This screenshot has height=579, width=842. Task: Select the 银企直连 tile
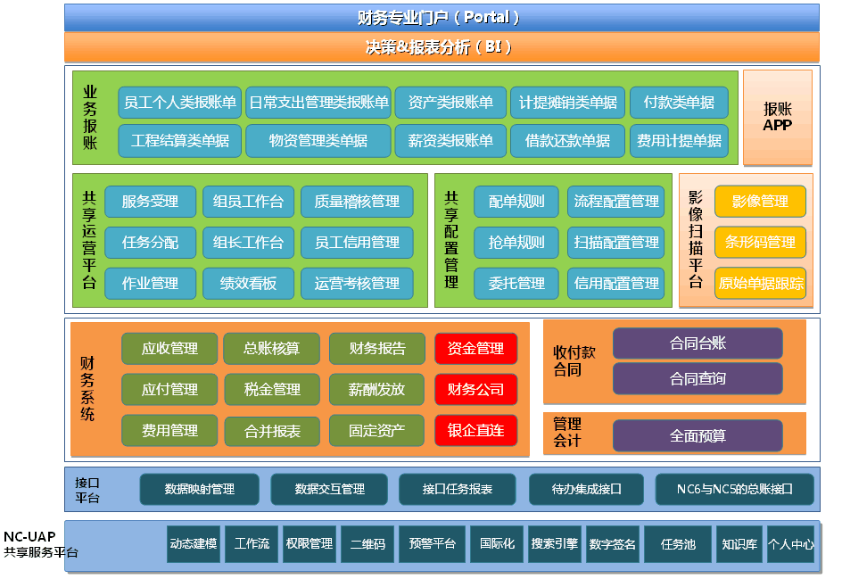pyautogui.click(x=478, y=432)
